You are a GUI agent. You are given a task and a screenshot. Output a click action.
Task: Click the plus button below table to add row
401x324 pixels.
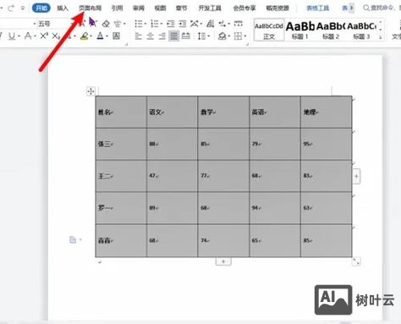pyautogui.click(x=223, y=261)
